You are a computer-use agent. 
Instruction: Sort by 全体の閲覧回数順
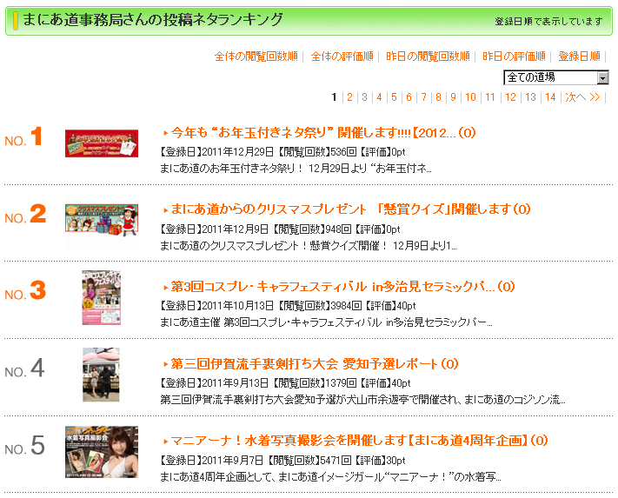coord(256,56)
